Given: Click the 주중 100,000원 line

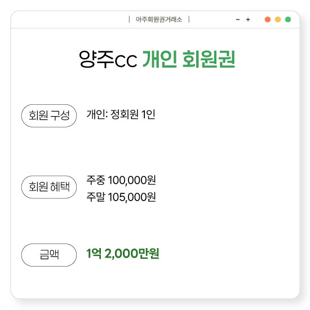Looking at the screenshot, I should point(121,180).
